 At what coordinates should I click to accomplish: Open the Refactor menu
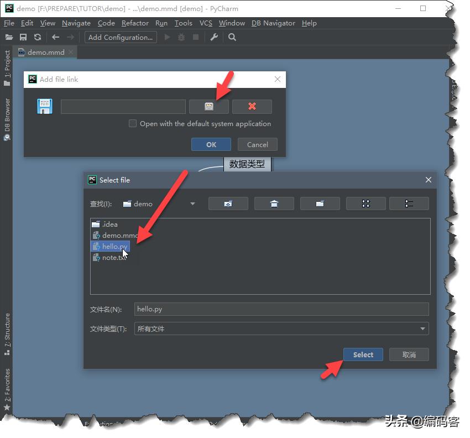pos(135,23)
